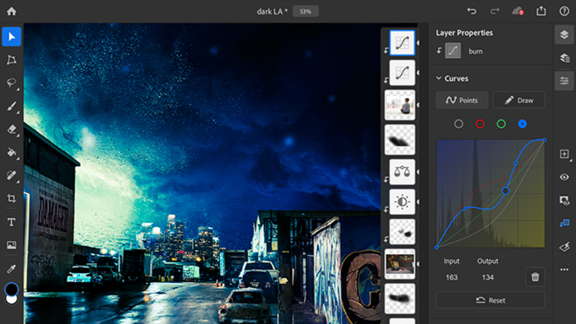576x324 pixels.
Task: Toggle clipping mask for layer
Action: [565, 223]
